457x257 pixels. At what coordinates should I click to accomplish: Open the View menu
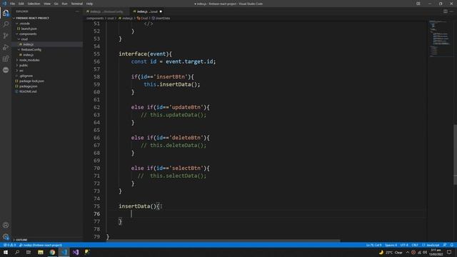[47, 4]
